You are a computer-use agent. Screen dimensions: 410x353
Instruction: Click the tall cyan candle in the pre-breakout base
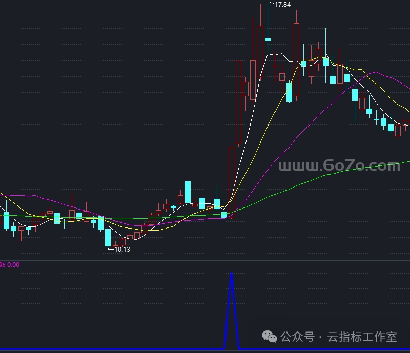click(188, 192)
